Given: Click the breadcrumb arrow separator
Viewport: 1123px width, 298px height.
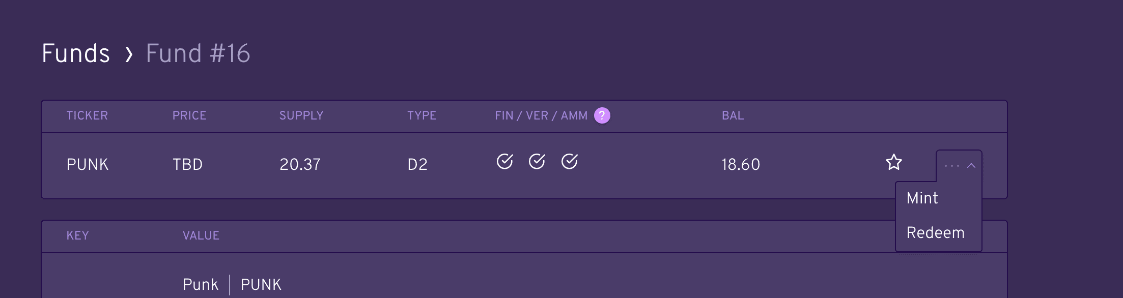Looking at the screenshot, I should [x=129, y=54].
